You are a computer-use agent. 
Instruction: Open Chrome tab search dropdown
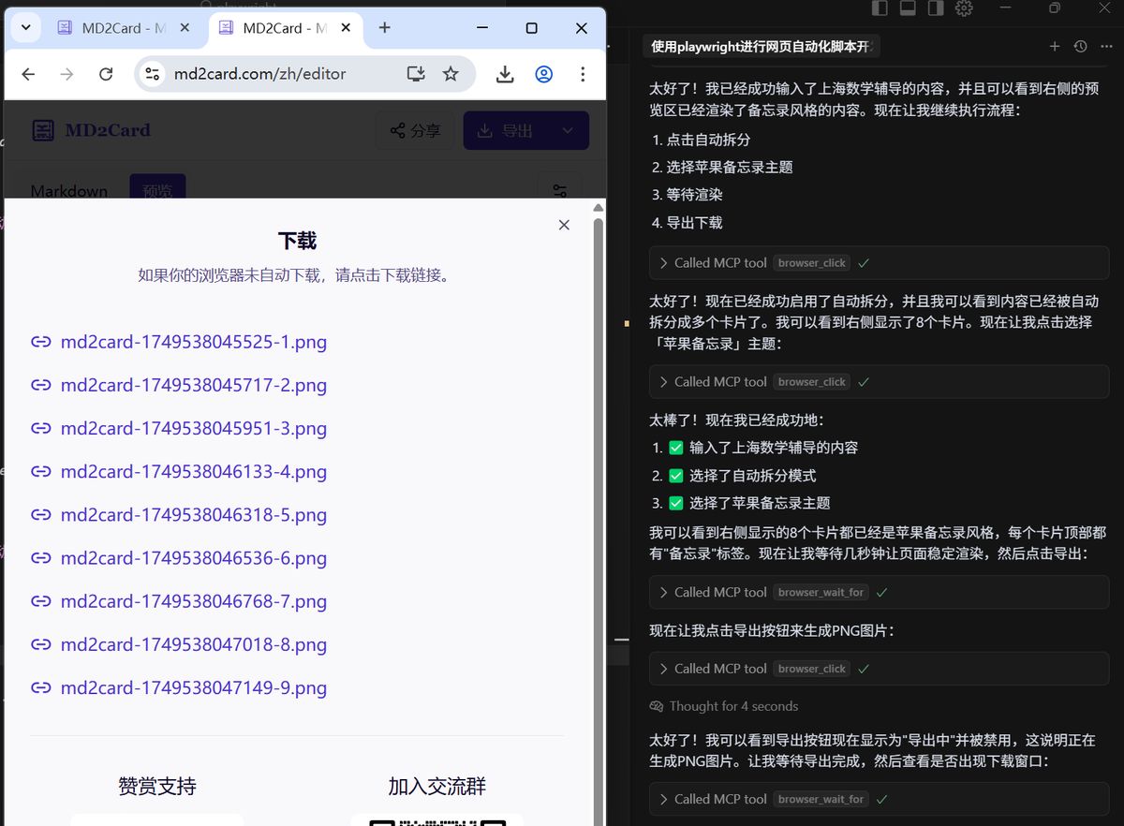coord(25,28)
